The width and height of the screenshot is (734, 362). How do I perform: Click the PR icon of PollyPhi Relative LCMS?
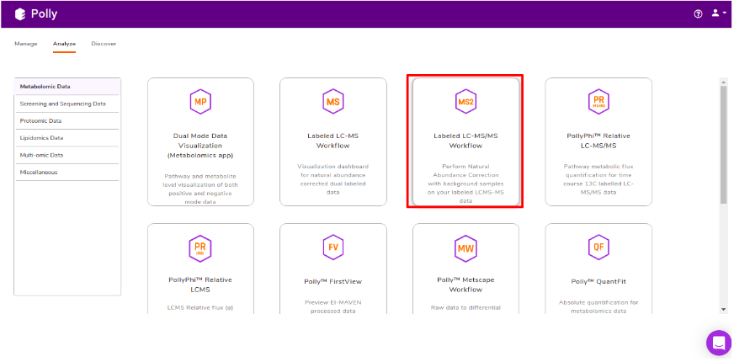tap(200, 248)
